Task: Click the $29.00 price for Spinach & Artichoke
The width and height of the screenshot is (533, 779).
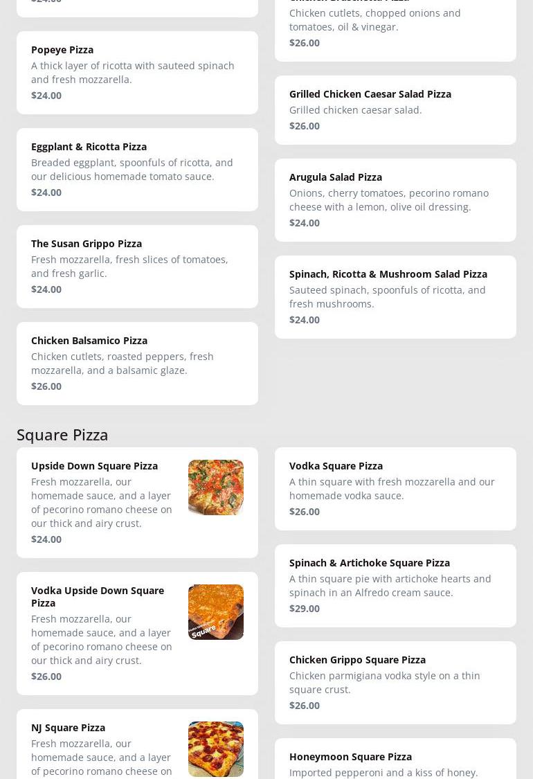Action: pos(305,609)
